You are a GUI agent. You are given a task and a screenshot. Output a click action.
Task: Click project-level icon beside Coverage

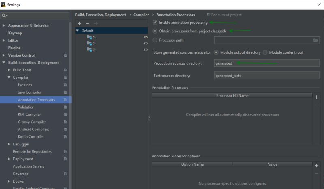[x=65, y=174]
